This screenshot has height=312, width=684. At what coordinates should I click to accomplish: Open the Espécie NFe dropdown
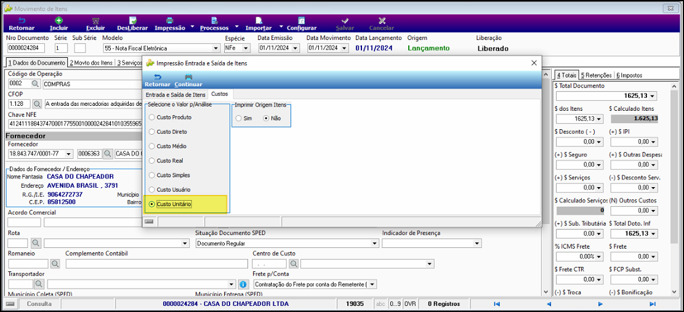(246, 48)
